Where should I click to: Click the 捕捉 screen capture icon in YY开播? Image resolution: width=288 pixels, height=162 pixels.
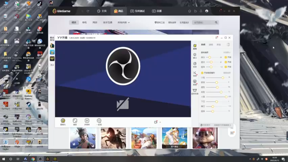75,122
